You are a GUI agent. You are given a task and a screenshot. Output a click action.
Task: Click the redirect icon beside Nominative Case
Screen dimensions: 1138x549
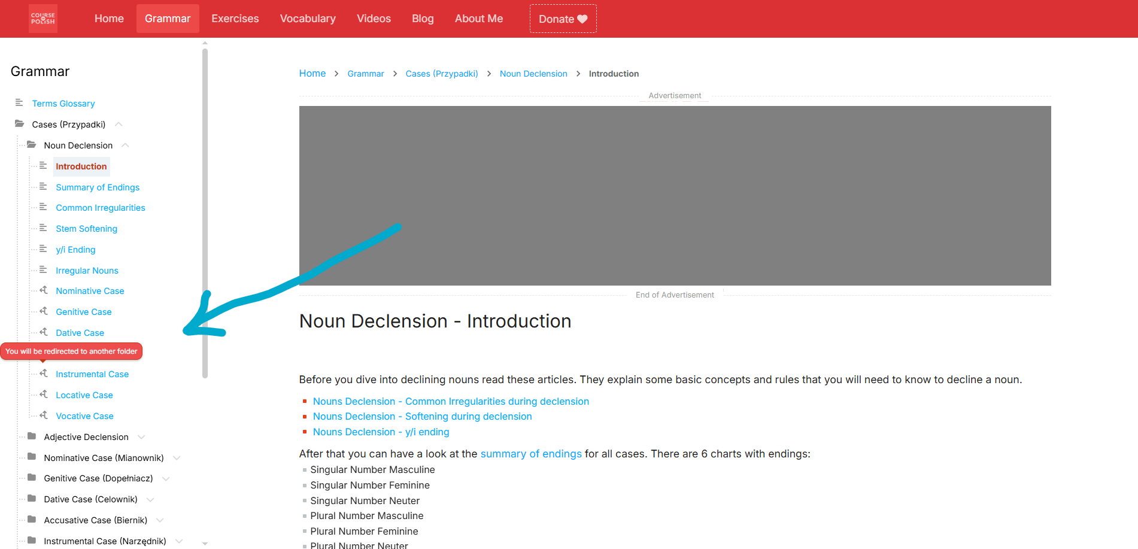(x=43, y=290)
